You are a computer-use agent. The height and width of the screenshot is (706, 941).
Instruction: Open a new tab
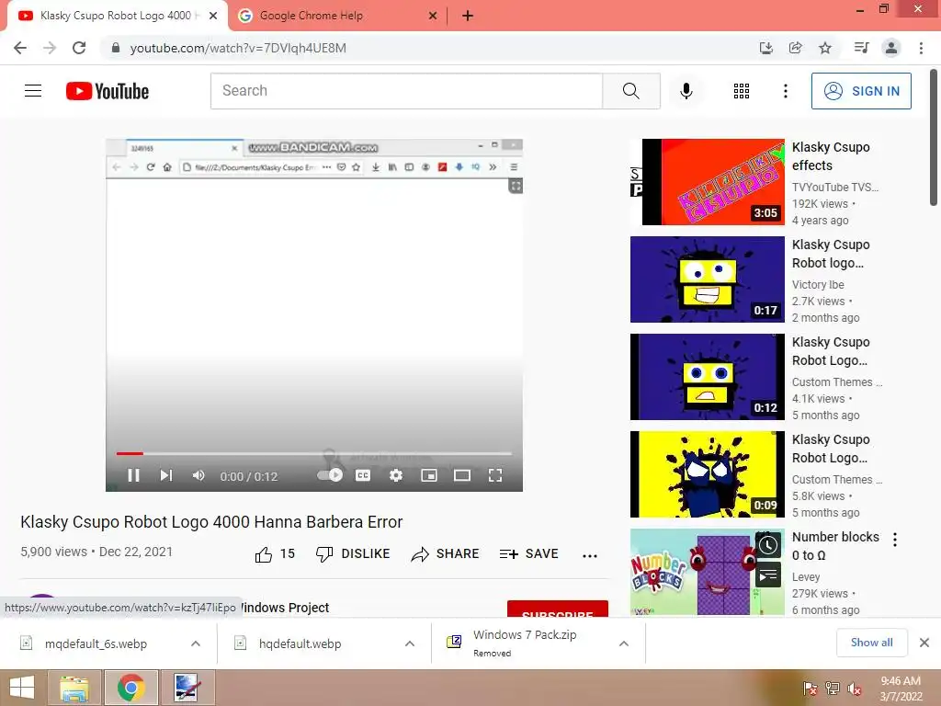tap(468, 16)
